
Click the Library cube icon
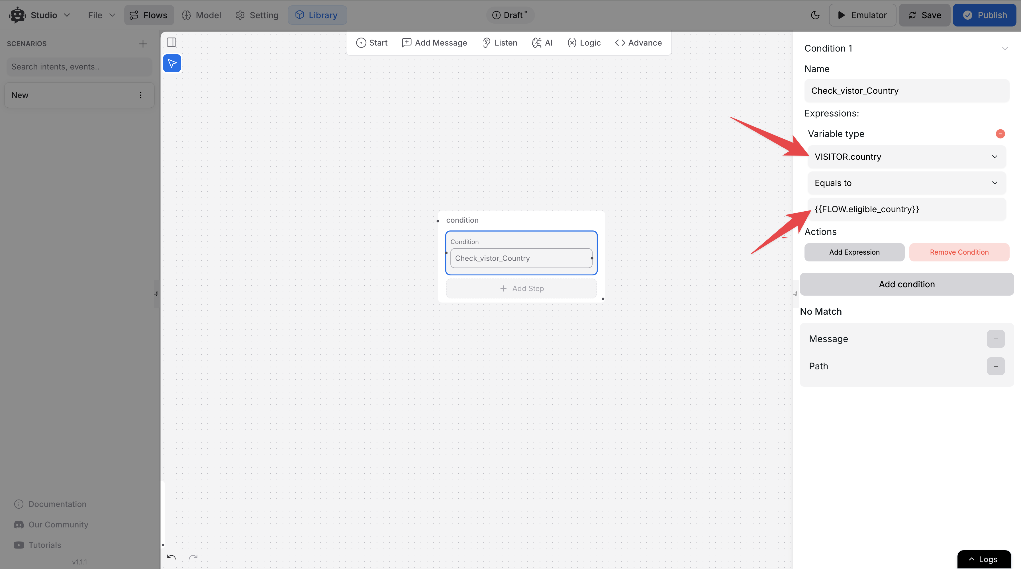[300, 15]
